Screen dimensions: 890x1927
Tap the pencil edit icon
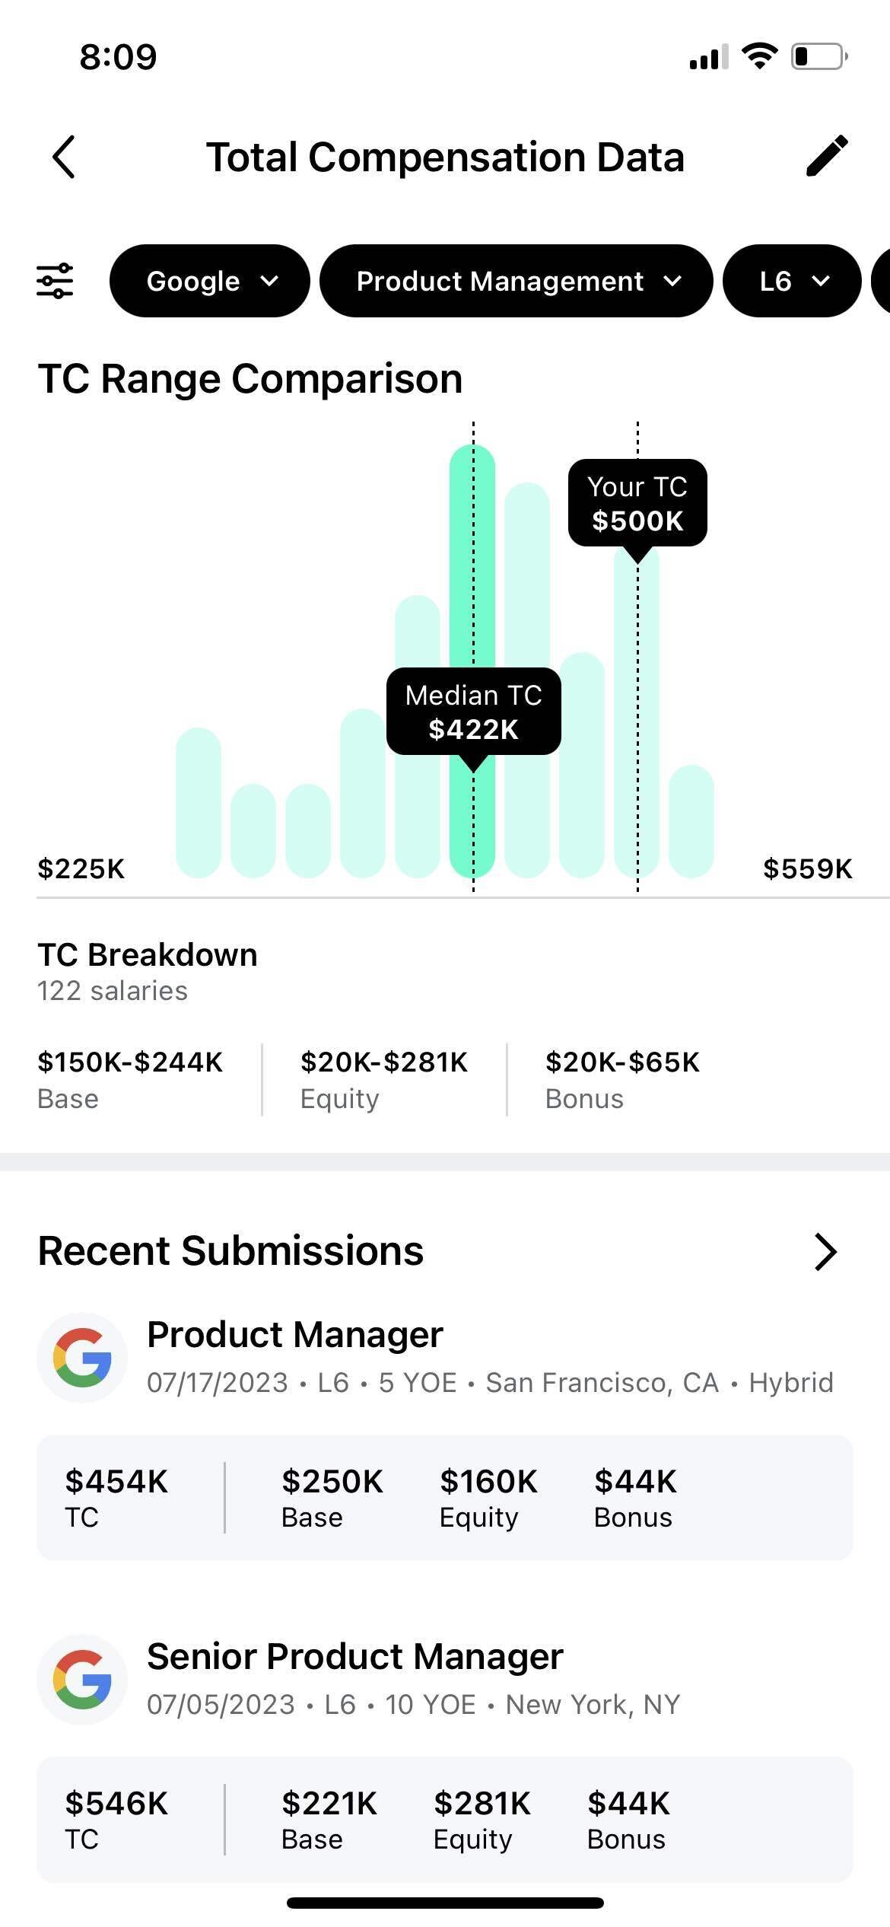pyautogui.click(x=827, y=156)
